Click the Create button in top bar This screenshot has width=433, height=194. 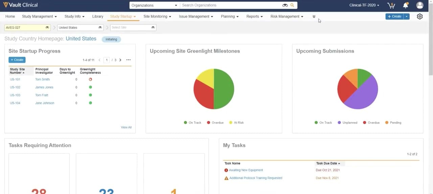click(x=394, y=17)
